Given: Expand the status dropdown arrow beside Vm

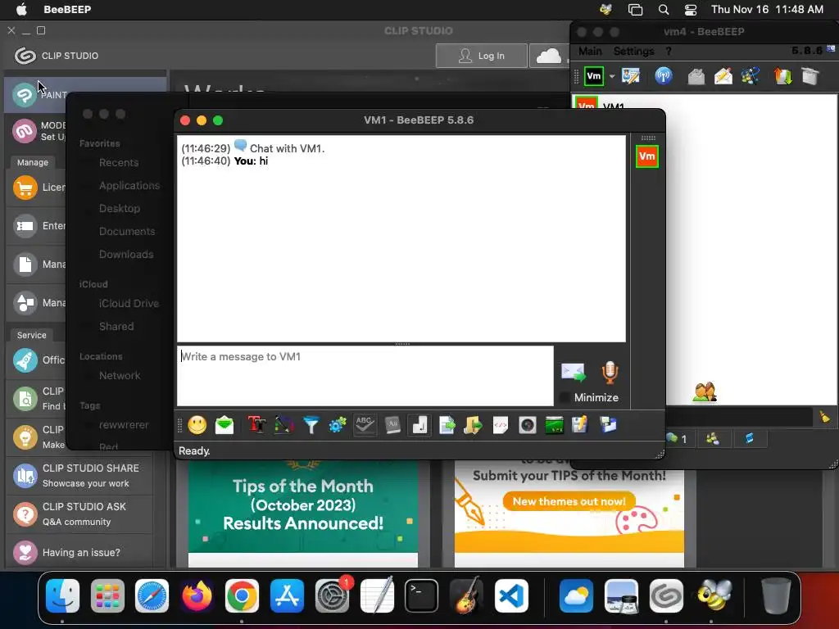Looking at the screenshot, I should coord(612,76).
